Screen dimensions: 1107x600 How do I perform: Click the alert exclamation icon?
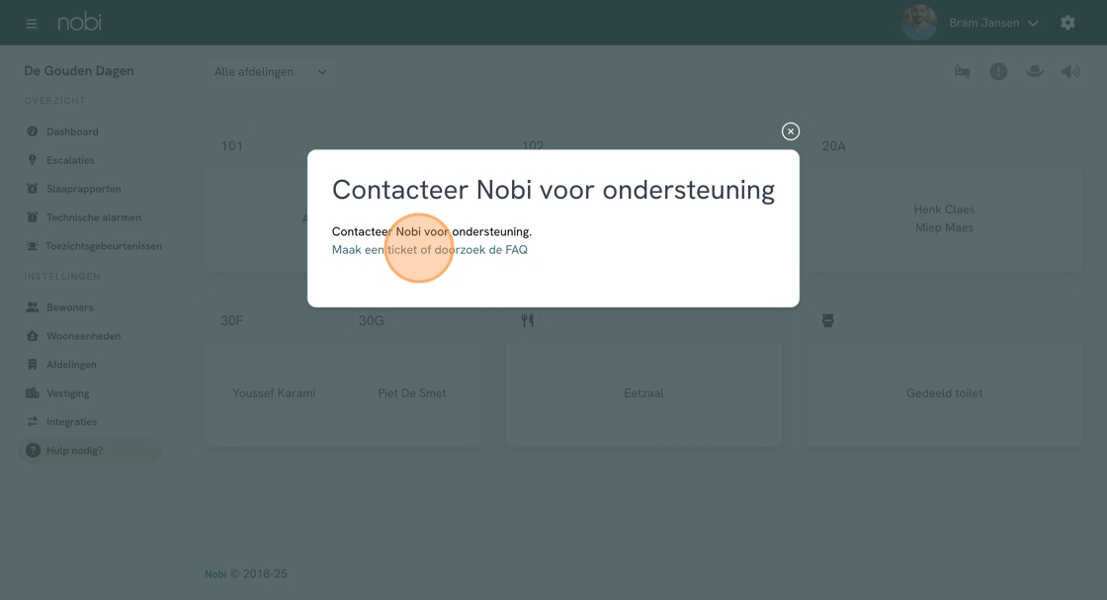(998, 71)
